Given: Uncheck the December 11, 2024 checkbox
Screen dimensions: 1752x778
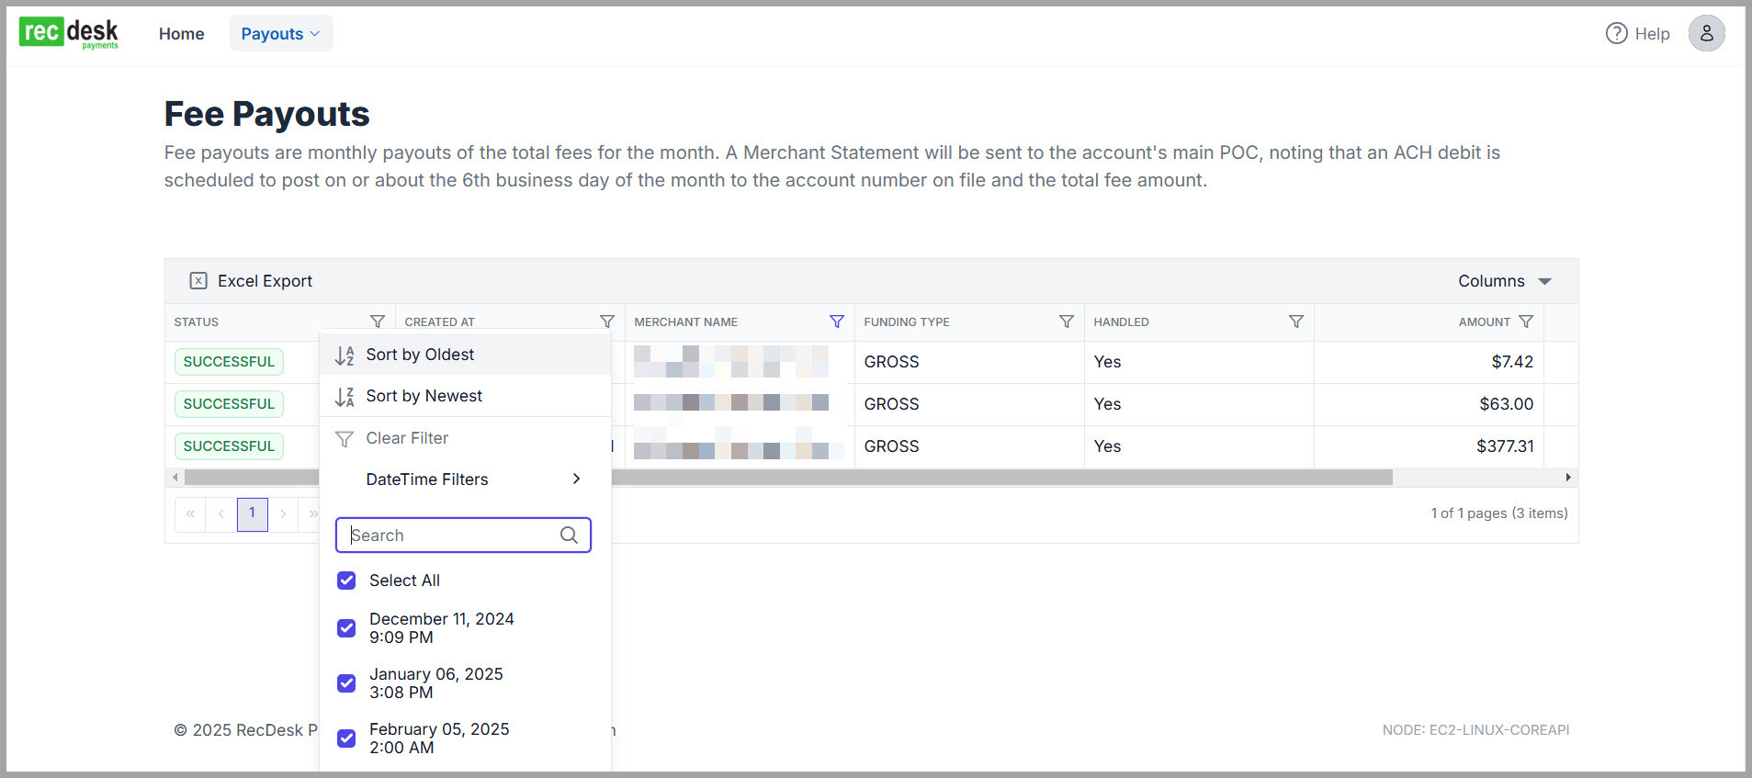Looking at the screenshot, I should pos(346,628).
